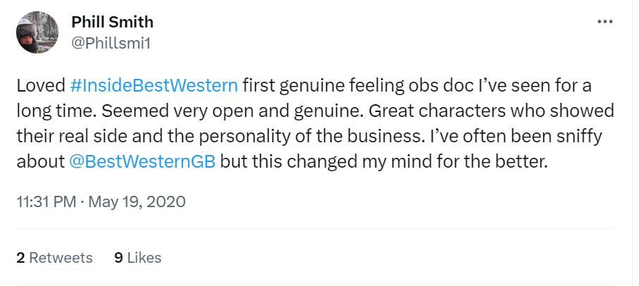Viewport: 639px width, 286px height.
Task: Open the #InsideBestWestern hashtag
Action: pos(155,87)
